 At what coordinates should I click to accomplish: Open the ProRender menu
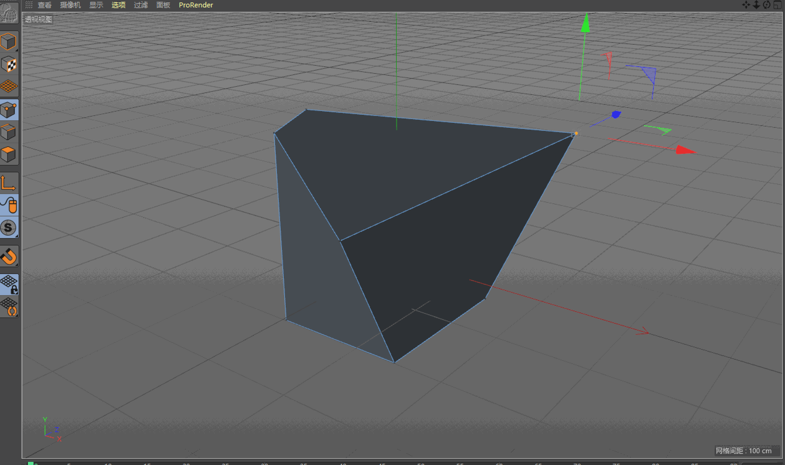[196, 5]
